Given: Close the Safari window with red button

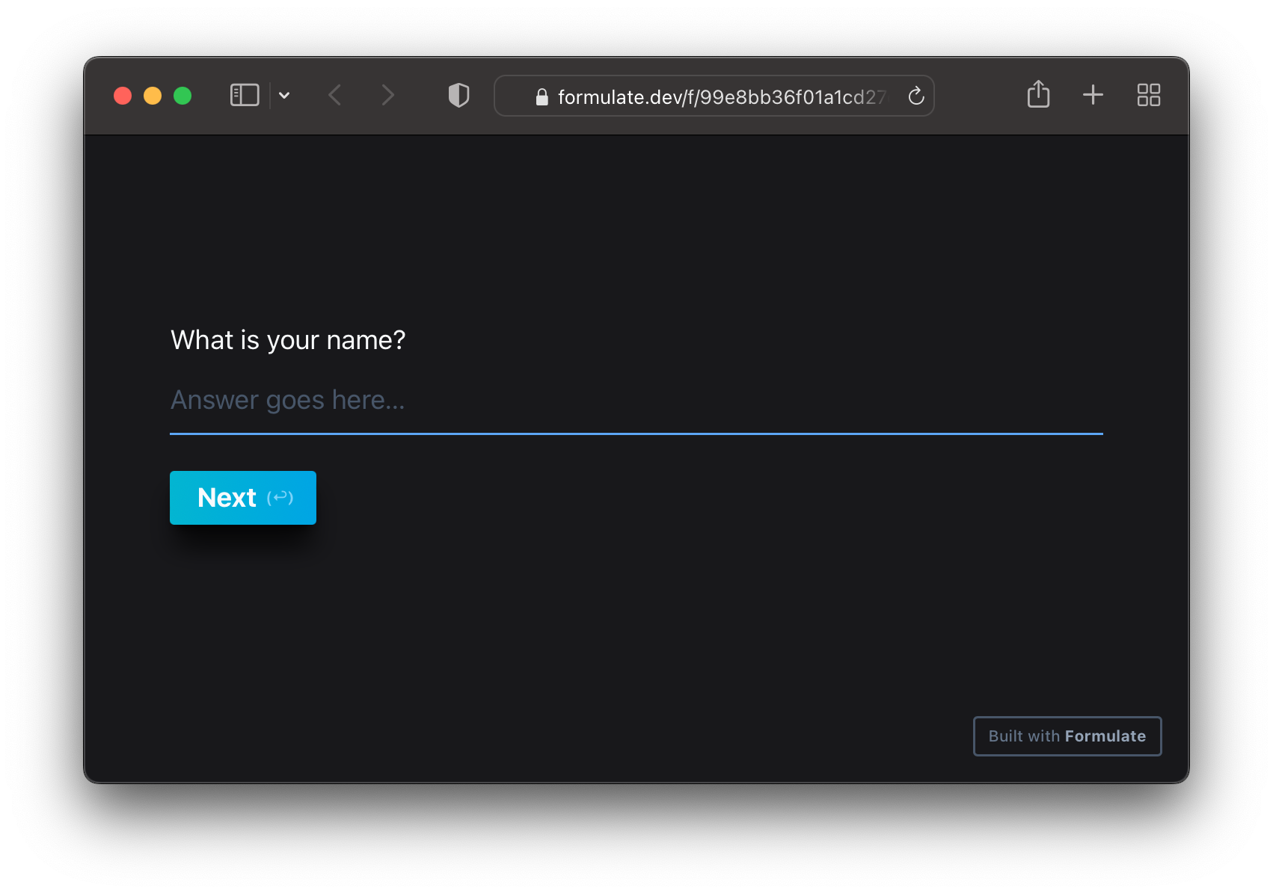Looking at the screenshot, I should pos(123,96).
